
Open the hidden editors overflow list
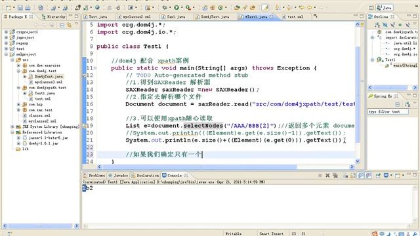click(x=315, y=16)
